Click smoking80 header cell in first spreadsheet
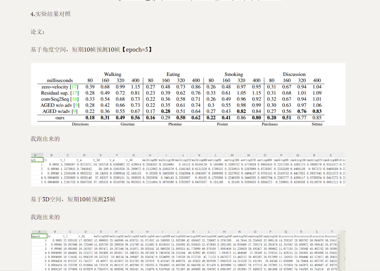Image resolution: width=380 pixels, height=271 pixels. pos(281,160)
